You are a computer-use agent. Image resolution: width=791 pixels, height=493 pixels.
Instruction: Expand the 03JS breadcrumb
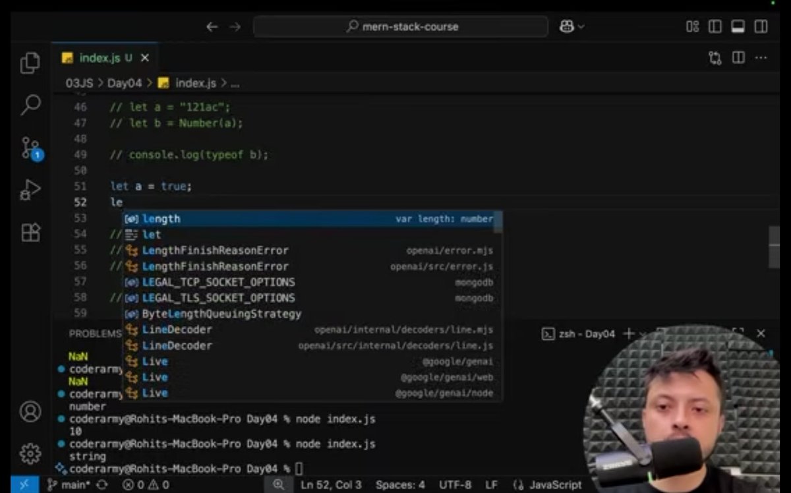pos(80,83)
